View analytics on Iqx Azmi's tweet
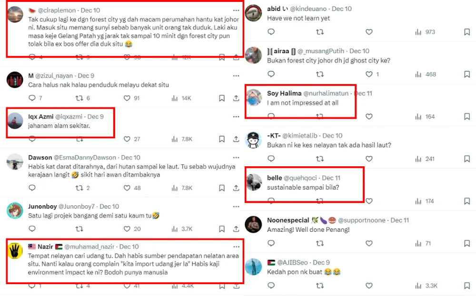The height and width of the screenshot is (296, 476). point(174,139)
